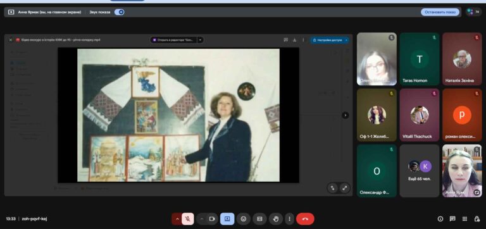
Task: Click the 13:33 time display
Action: (11, 219)
